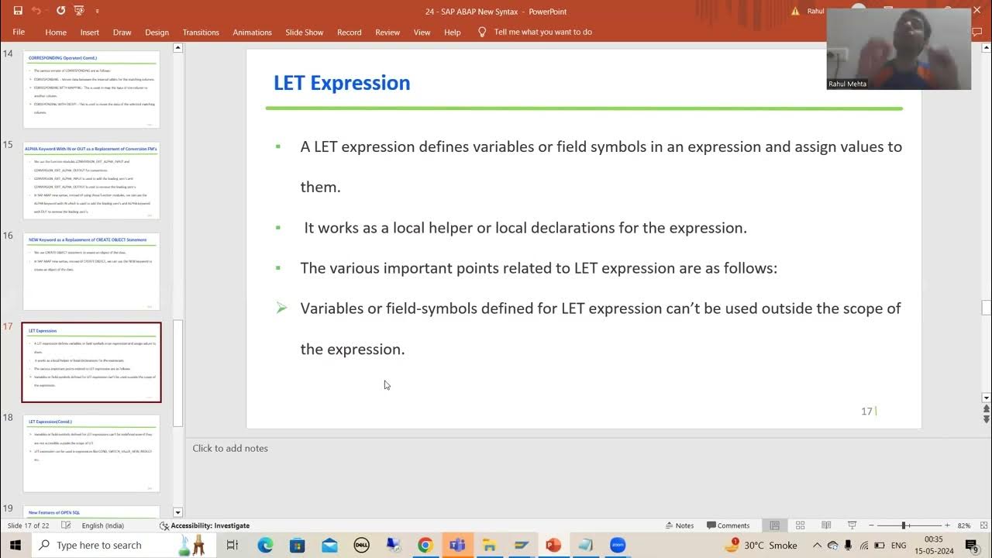Select slide 18 LET Expression(Contd.) thumbnail

[91, 453]
